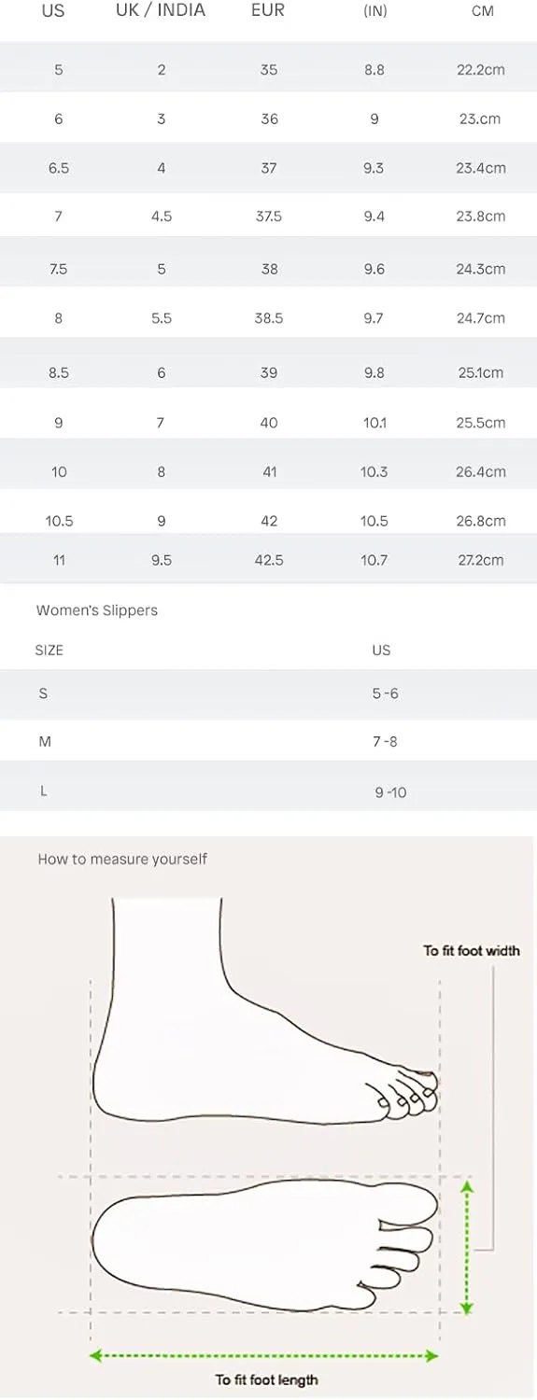Select the row with US size 8.5
The height and width of the screenshot is (1400, 537).
click(268, 371)
